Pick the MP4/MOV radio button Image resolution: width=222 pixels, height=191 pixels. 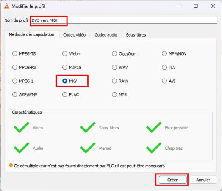pos(164,53)
